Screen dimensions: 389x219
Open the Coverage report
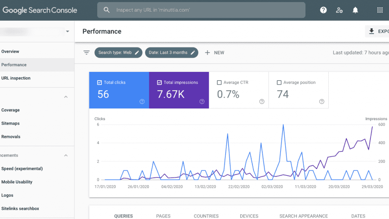[x=37, y=110]
